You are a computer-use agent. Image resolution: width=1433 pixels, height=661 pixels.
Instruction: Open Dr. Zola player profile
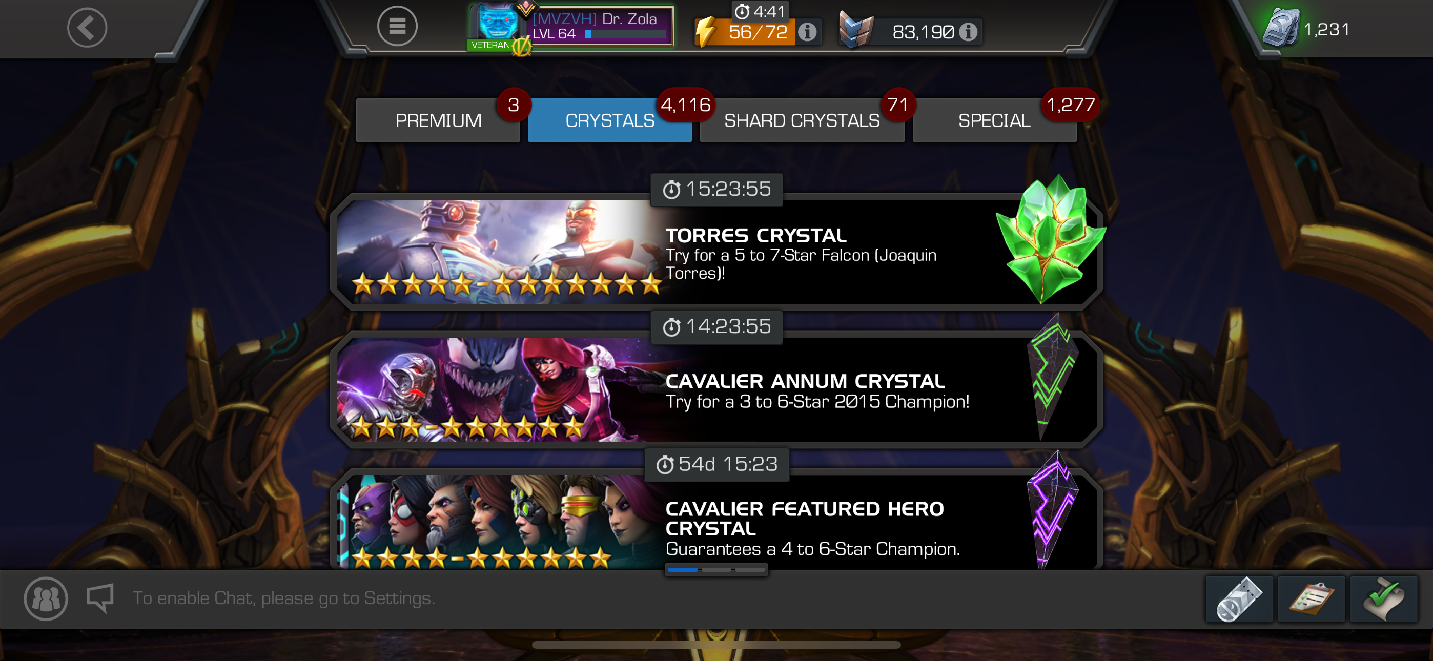point(570,27)
